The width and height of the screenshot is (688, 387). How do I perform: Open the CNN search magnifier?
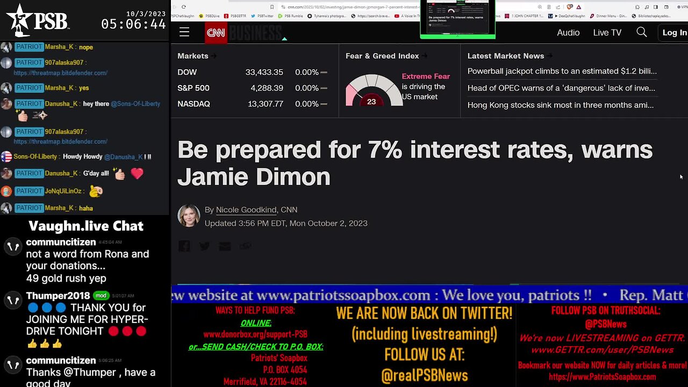[x=641, y=32]
